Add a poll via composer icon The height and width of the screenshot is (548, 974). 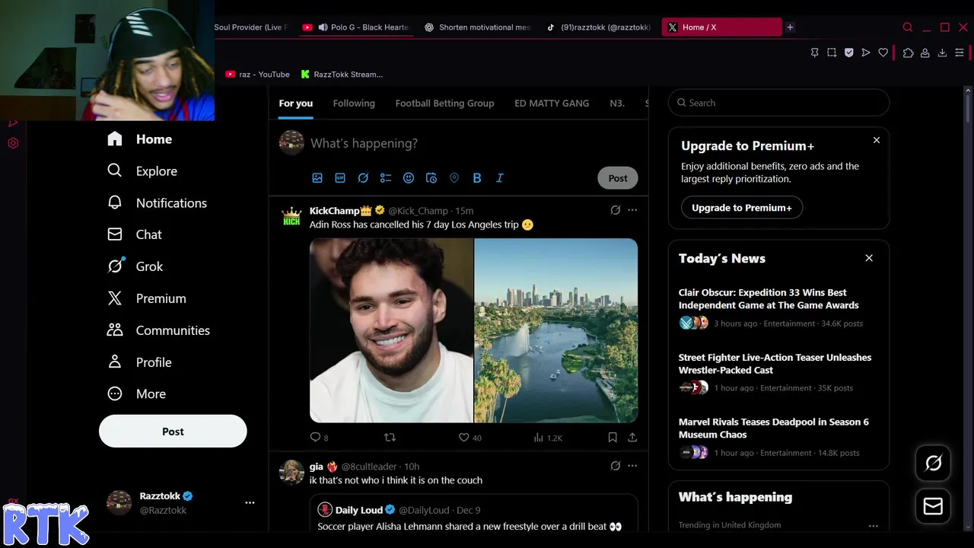pos(386,178)
